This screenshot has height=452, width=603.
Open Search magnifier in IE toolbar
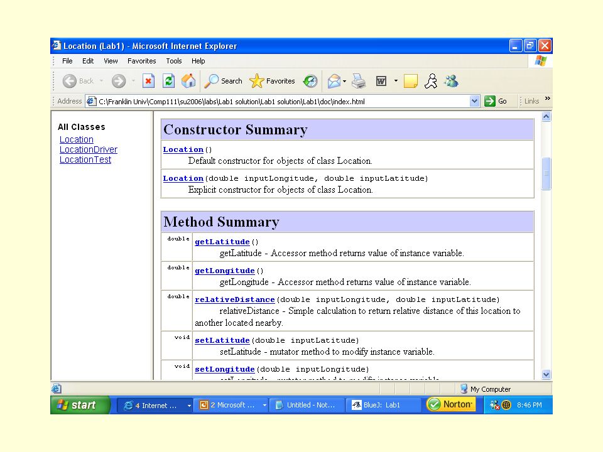tap(223, 81)
